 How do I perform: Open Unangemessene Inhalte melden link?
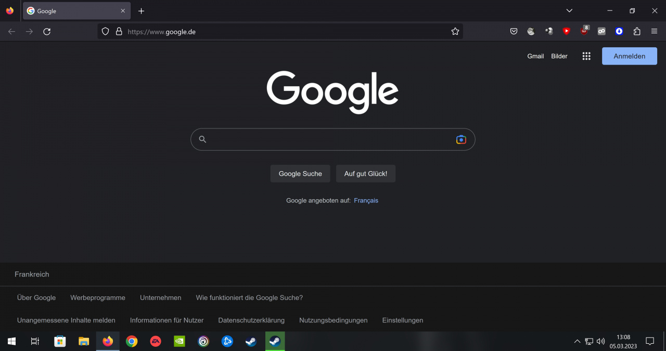click(x=66, y=320)
